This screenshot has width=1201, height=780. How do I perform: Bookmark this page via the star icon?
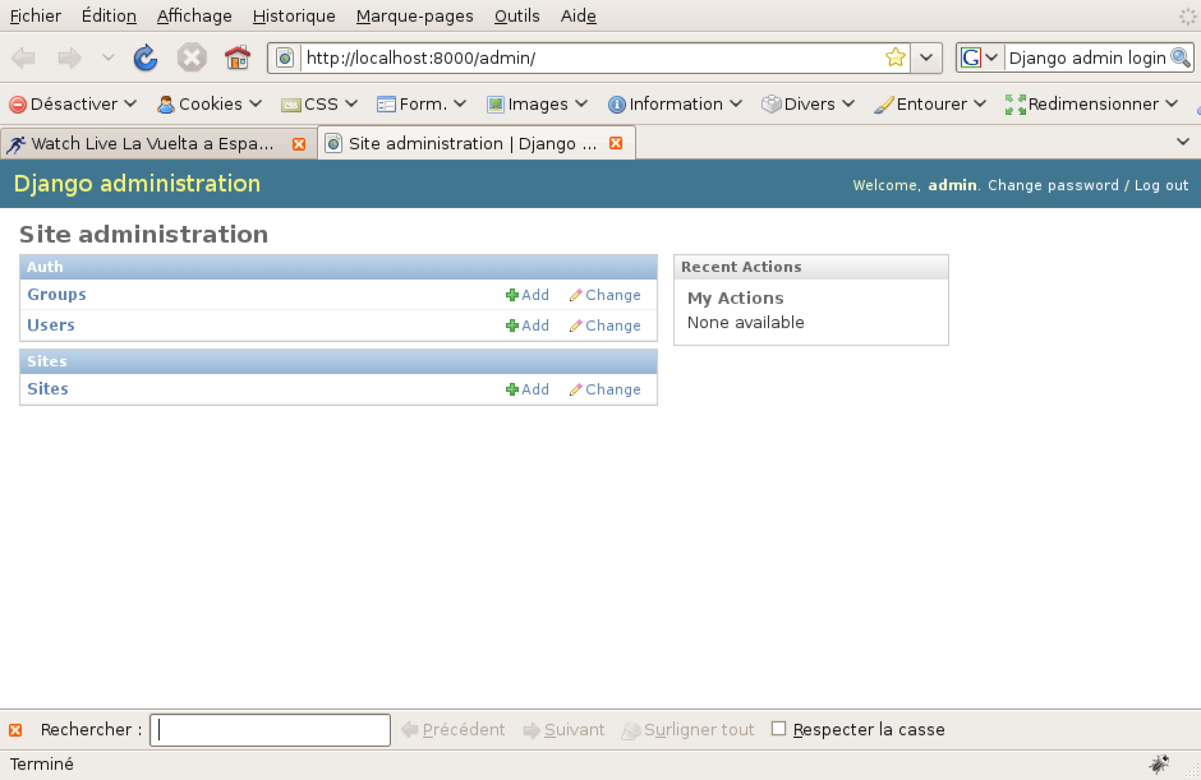(x=894, y=57)
